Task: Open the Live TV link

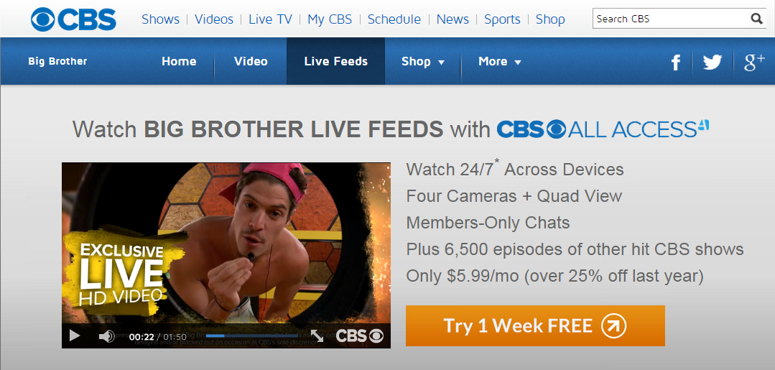Action: pos(270,19)
